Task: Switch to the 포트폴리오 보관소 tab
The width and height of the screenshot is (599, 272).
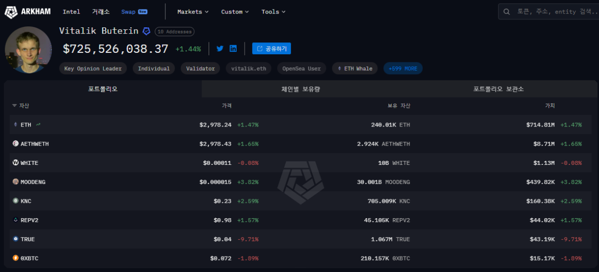Action: pyautogui.click(x=498, y=89)
